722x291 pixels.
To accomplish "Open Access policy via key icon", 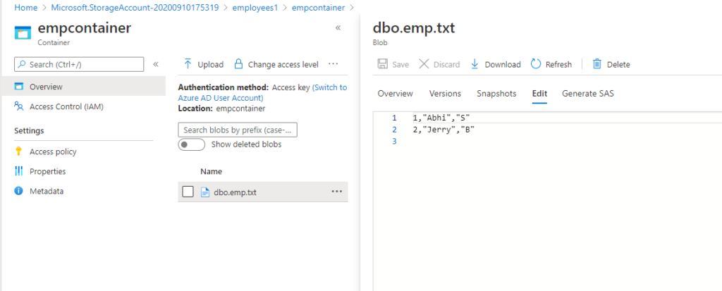I will 18,151.
